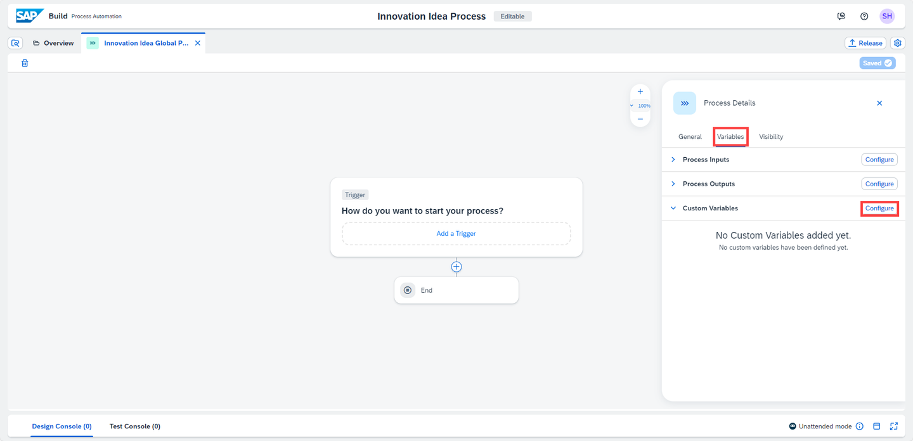Switch to the General tab
The height and width of the screenshot is (441, 913).
tap(690, 137)
